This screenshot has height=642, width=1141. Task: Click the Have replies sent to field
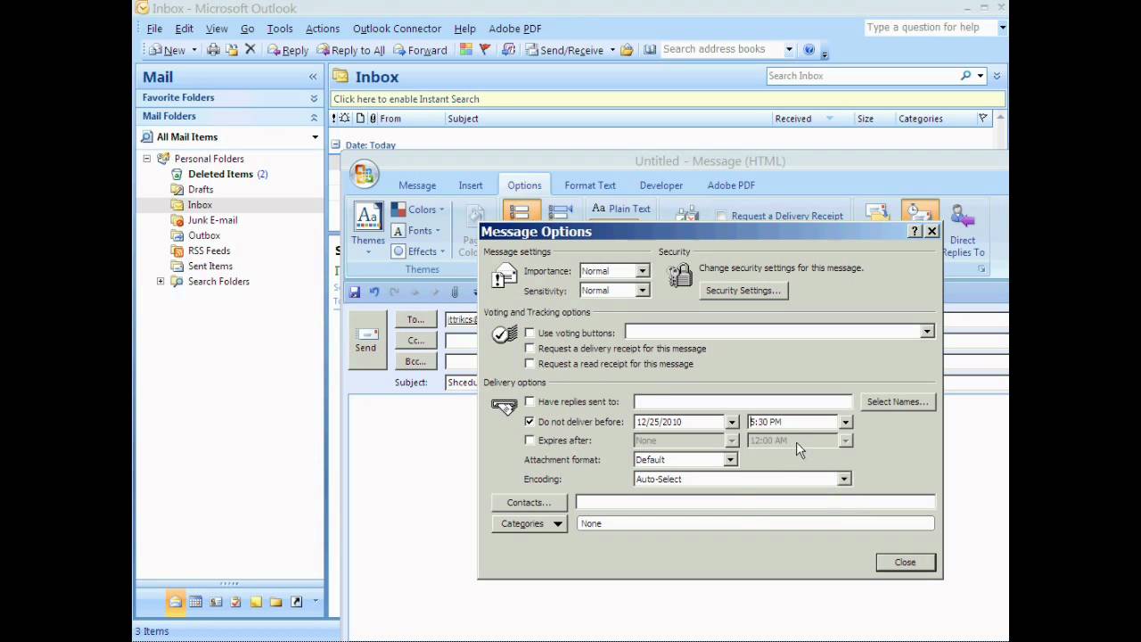point(743,402)
